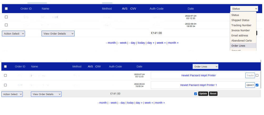Pick "Invoice Number" from the dropdown list
264x115 pixels.
[240, 30]
